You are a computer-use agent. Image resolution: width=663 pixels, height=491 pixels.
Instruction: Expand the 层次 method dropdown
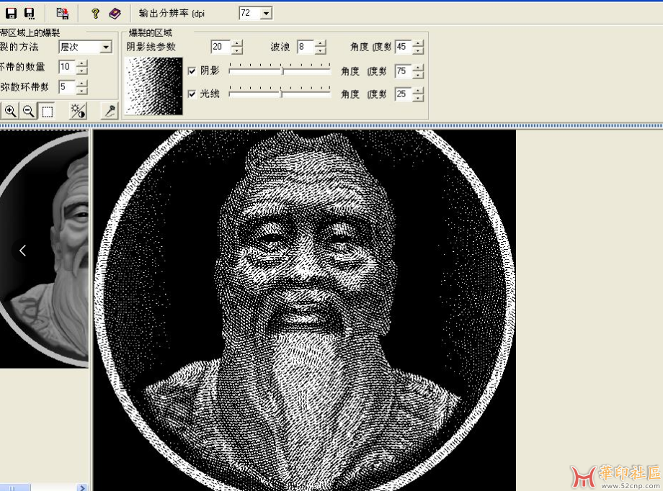(x=106, y=47)
